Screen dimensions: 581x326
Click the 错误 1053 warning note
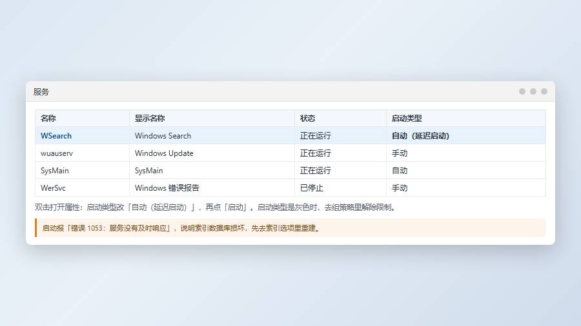[290, 228]
